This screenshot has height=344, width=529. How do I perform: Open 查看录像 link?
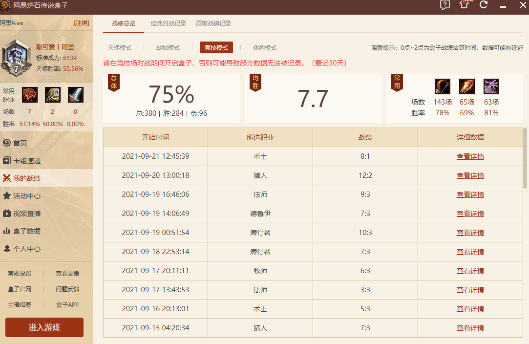(x=67, y=274)
